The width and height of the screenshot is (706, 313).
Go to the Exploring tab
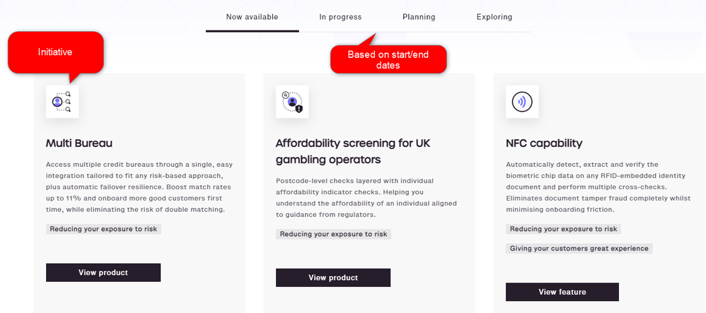(494, 17)
